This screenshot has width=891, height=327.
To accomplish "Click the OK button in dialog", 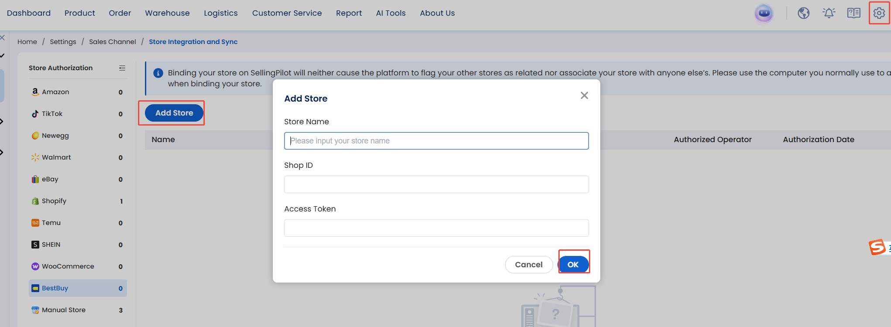I will point(573,265).
